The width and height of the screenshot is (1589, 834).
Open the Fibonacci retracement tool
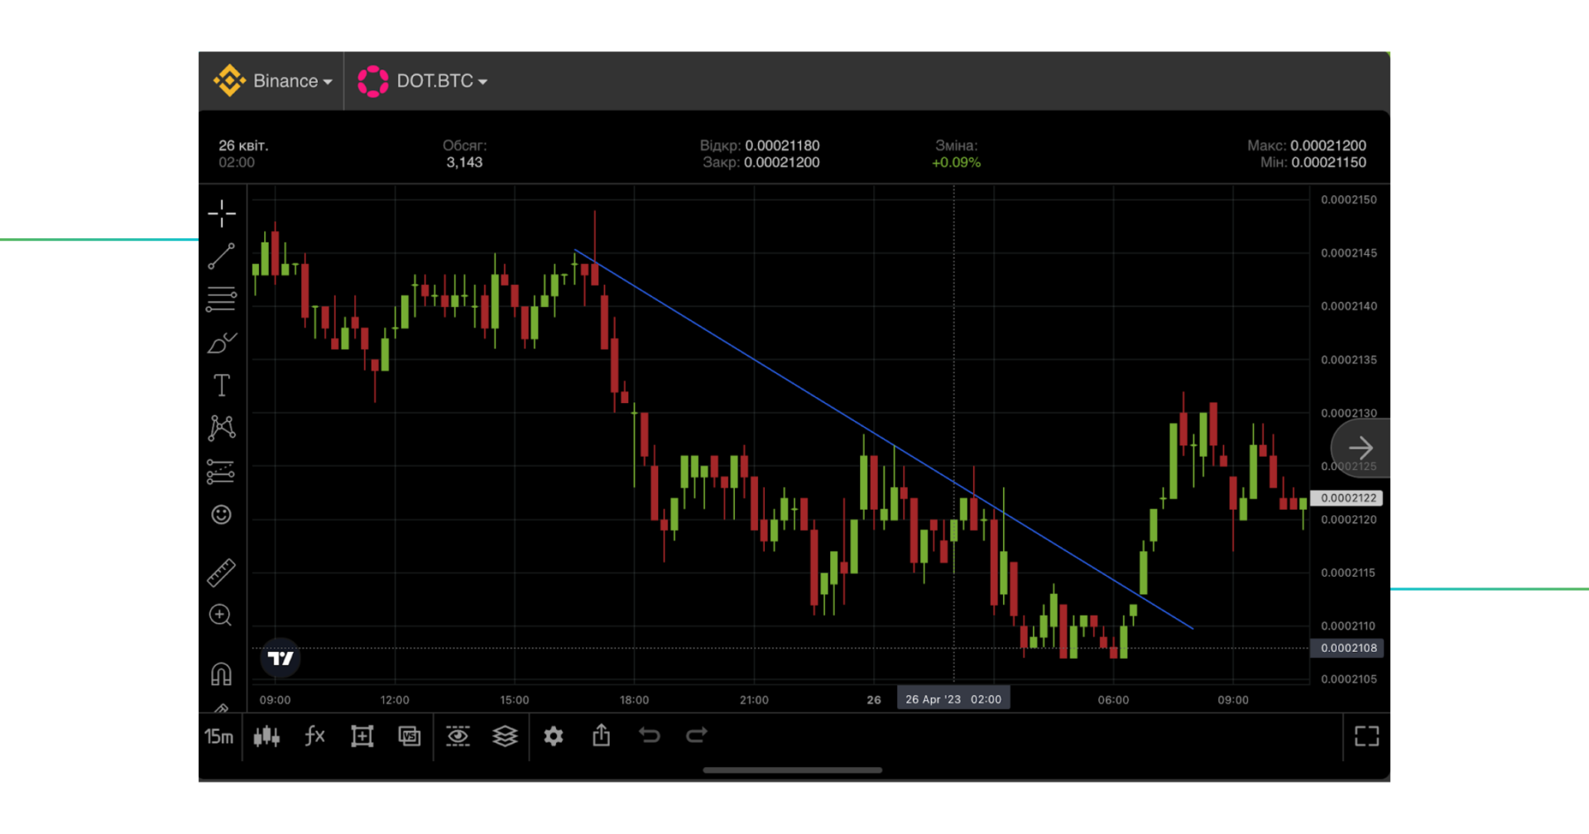221,299
